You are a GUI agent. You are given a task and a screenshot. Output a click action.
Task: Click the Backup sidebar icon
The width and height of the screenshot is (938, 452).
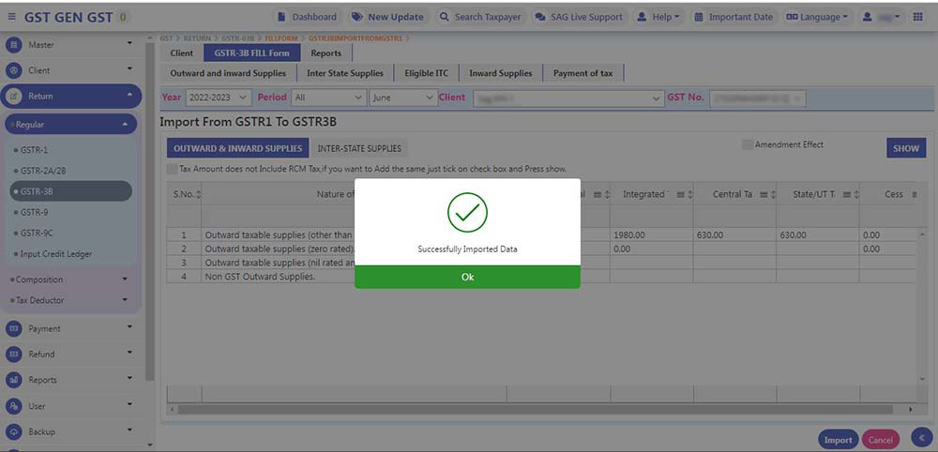tap(13, 432)
